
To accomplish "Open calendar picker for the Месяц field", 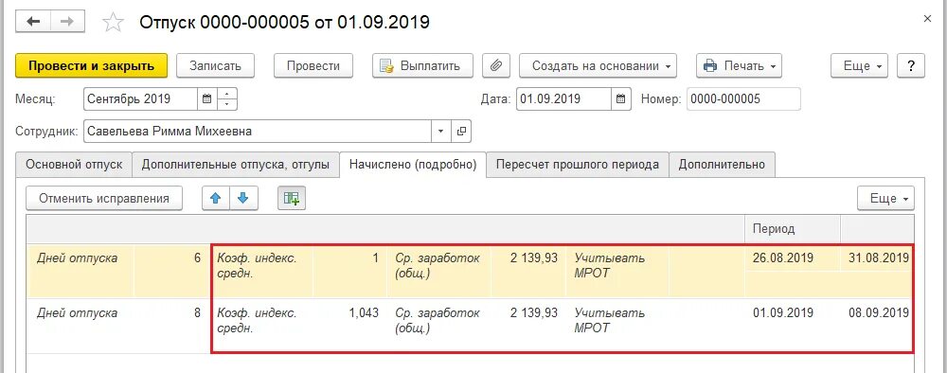I will (x=206, y=99).
